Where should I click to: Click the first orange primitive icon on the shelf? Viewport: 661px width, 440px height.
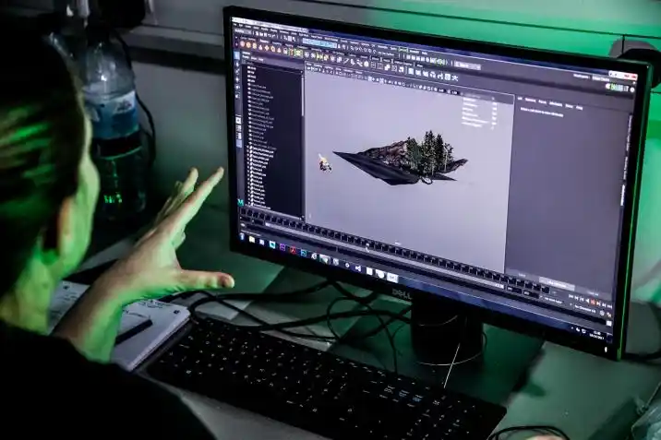243,43
